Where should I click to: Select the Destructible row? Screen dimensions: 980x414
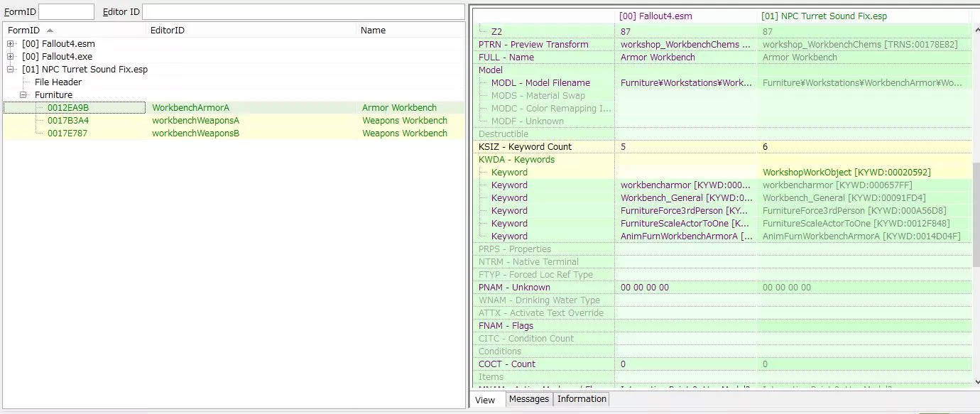click(722, 134)
